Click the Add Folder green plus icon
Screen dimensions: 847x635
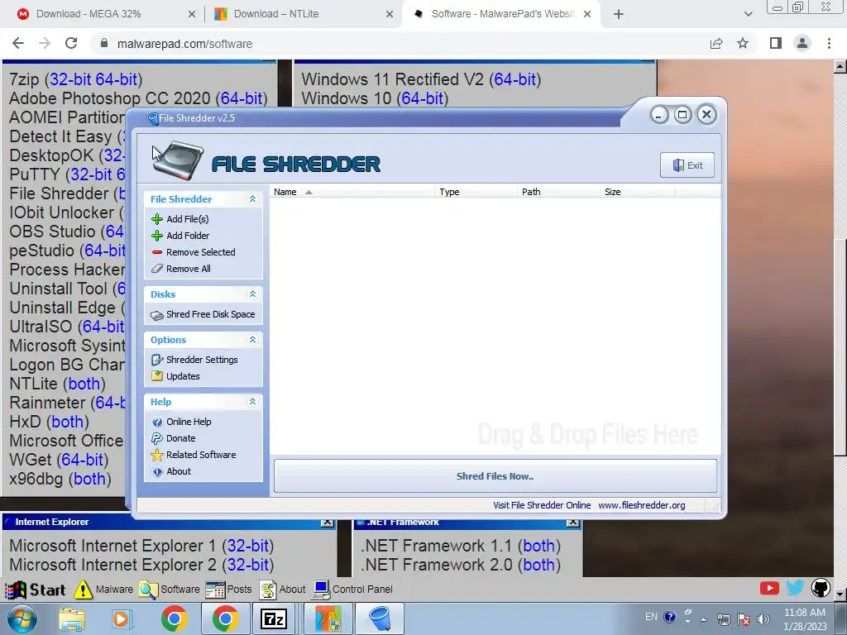[156, 236]
